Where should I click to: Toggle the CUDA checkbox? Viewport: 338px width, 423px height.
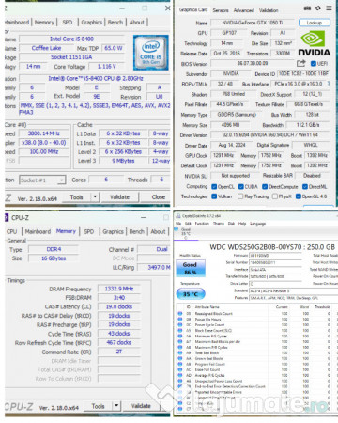[x=241, y=187]
